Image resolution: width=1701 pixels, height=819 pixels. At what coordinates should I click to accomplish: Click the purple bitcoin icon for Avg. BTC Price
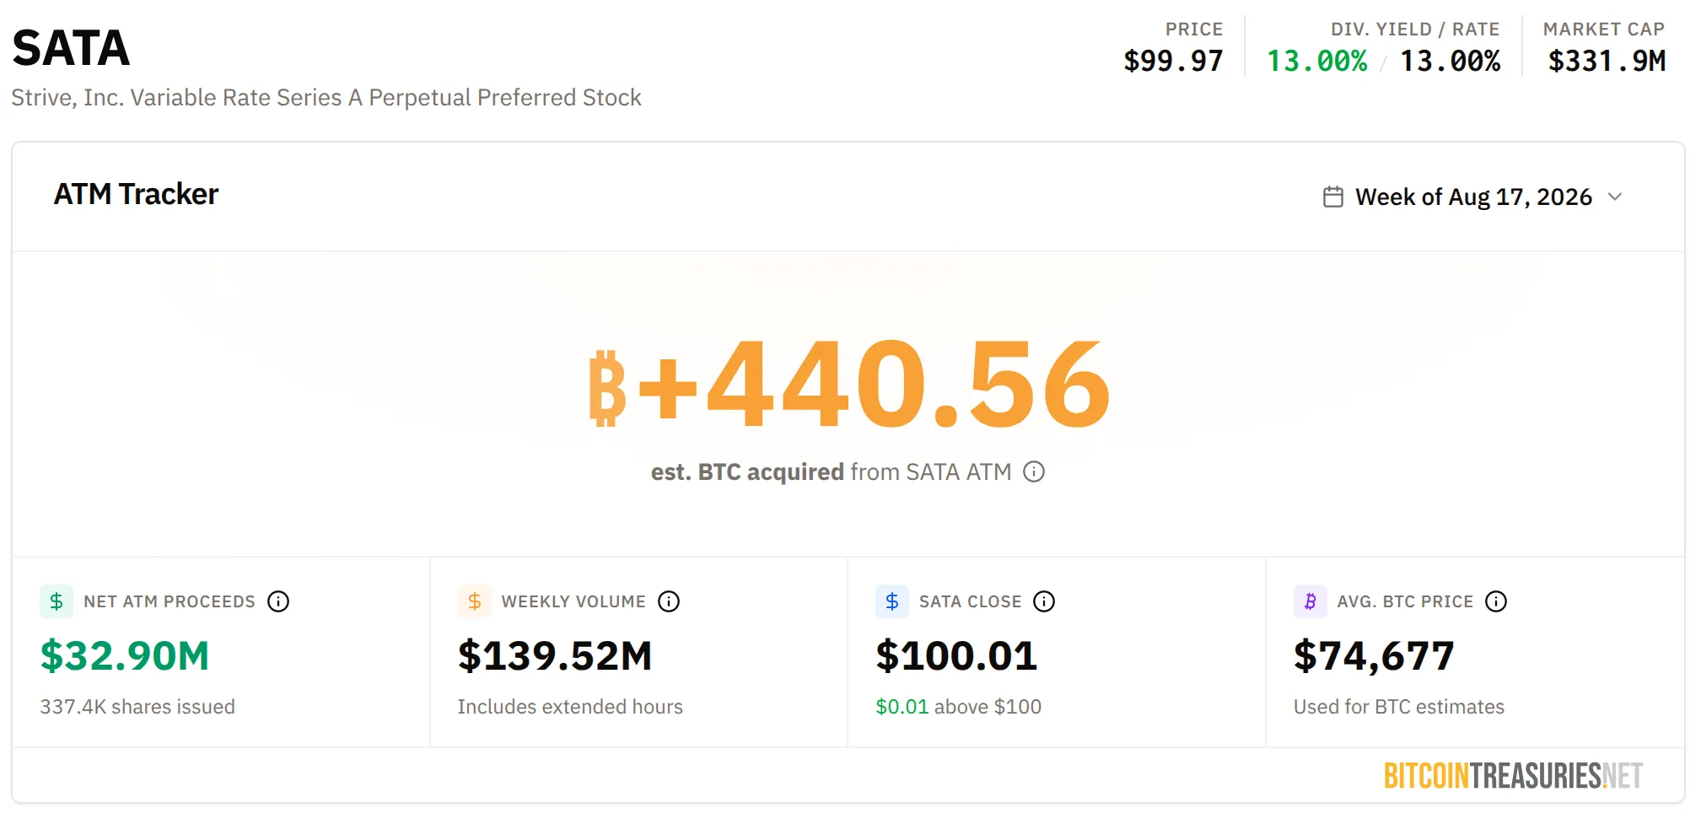(x=1311, y=601)
